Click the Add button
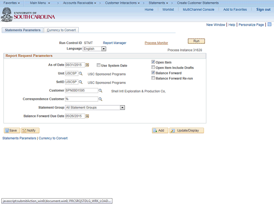The width and height of the screenshot is (274, 205). click(x=160, y=130)
